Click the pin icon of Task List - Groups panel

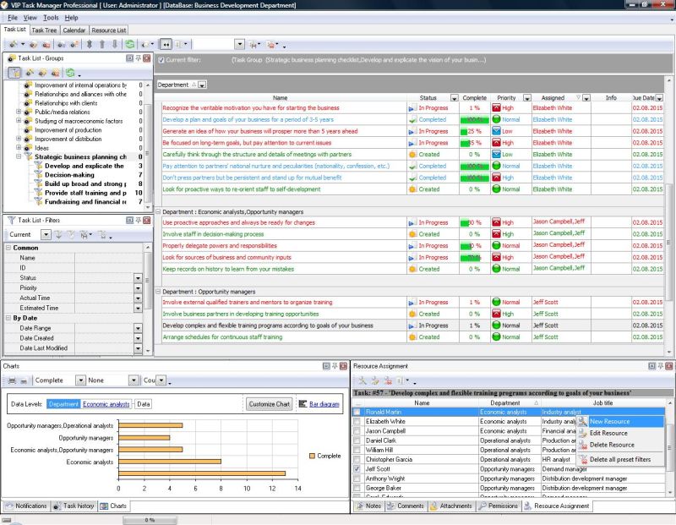[x=139, y=58]
